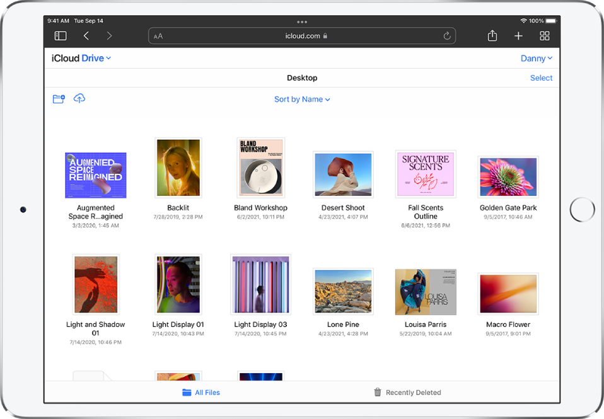Click the 'Backlit' file name

tap(178, 207)
